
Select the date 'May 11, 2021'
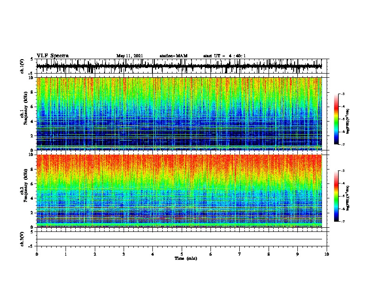point(130,56)
